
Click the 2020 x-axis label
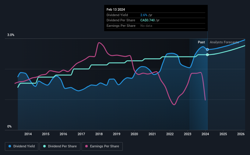point(134,134)
